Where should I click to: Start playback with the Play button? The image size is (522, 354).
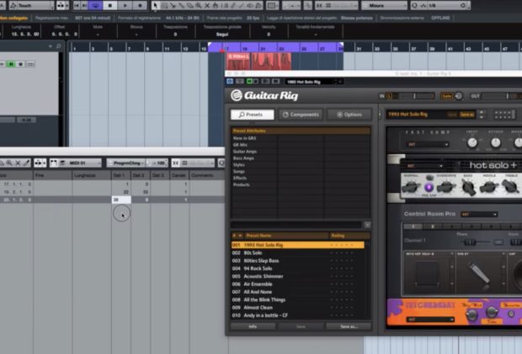click(125, 5)
